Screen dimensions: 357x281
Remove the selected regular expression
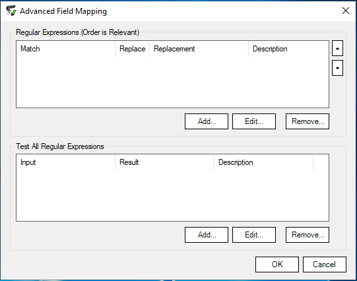pyautogui.click(x=308, y=121)
